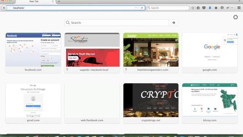Go back with the back arrow button
Screen dimensions: 243x137
pos(4,8)
